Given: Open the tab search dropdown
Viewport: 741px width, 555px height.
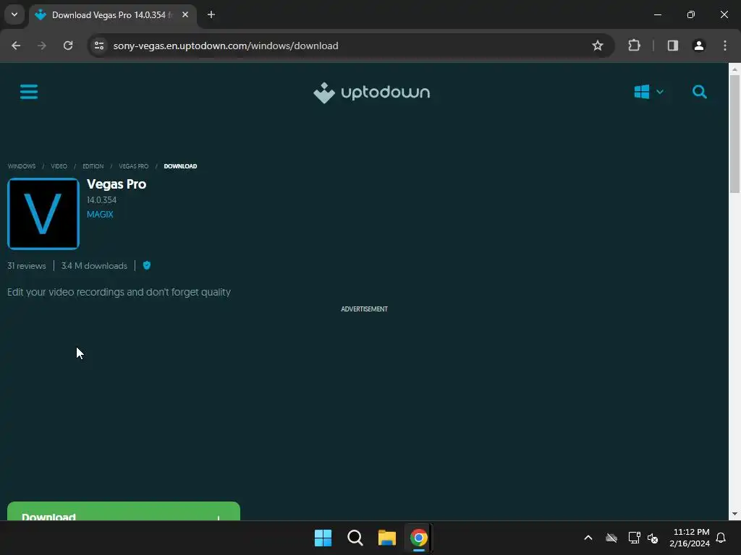Looking at the screenshot, I should pos(14,14).
